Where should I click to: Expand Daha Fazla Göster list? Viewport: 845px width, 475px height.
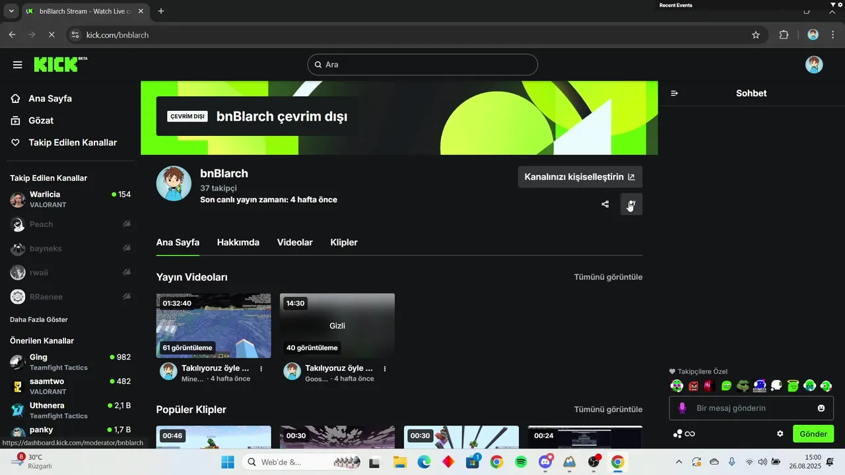click(x=39, y=319)
